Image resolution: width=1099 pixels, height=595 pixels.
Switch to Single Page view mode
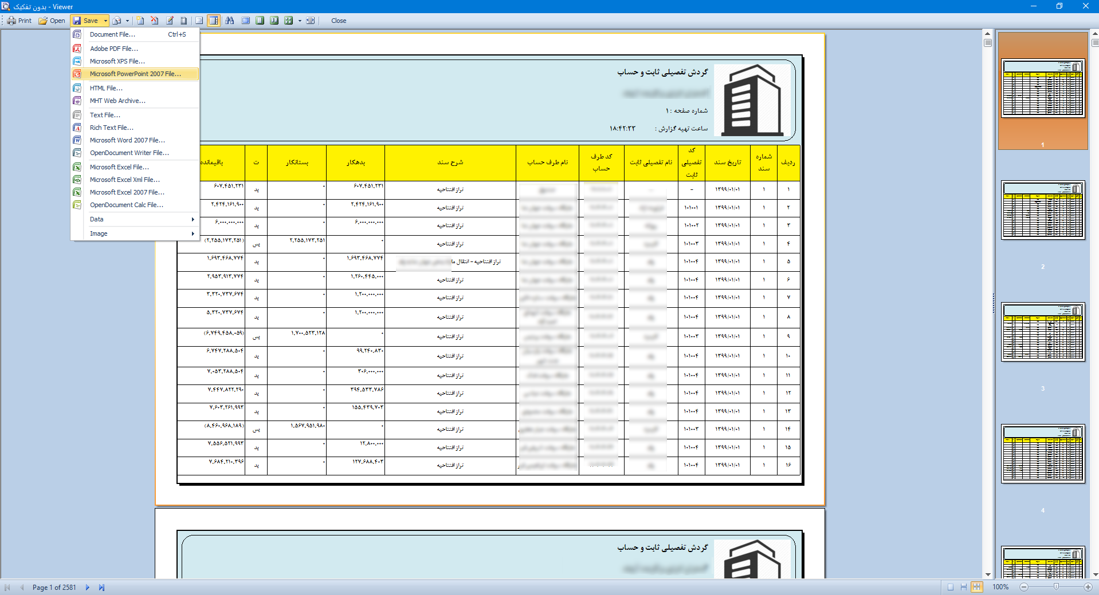click(x=951, y=587)
